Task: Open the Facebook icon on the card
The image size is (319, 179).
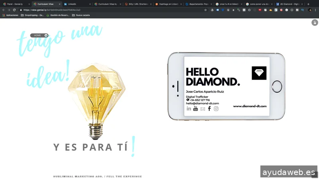Action: (x=209, y=109)
